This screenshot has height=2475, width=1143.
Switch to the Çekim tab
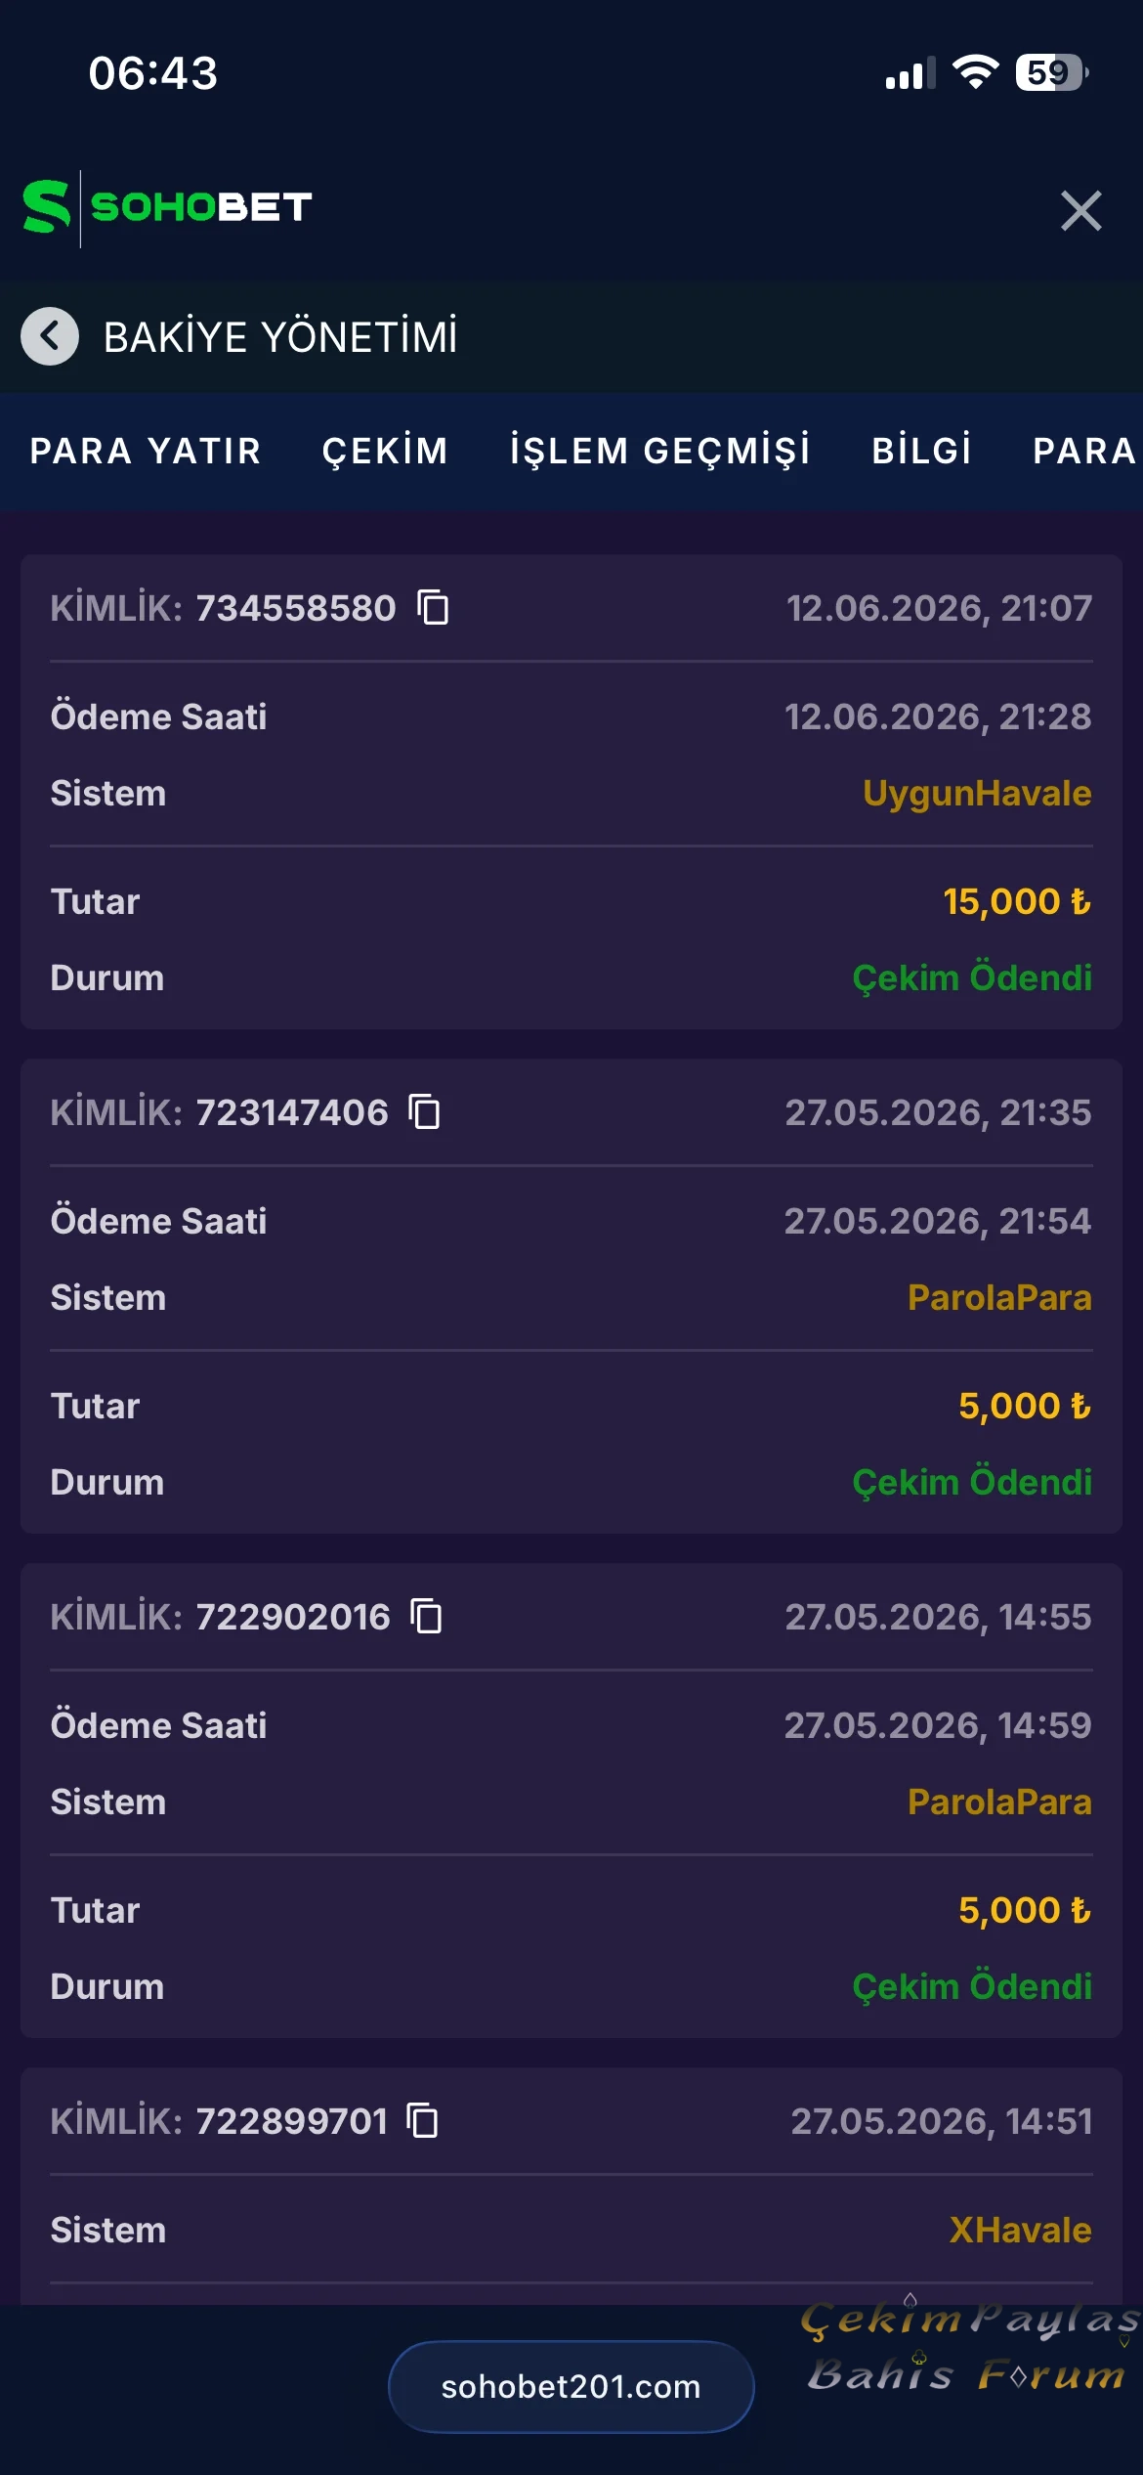[385, 451]
